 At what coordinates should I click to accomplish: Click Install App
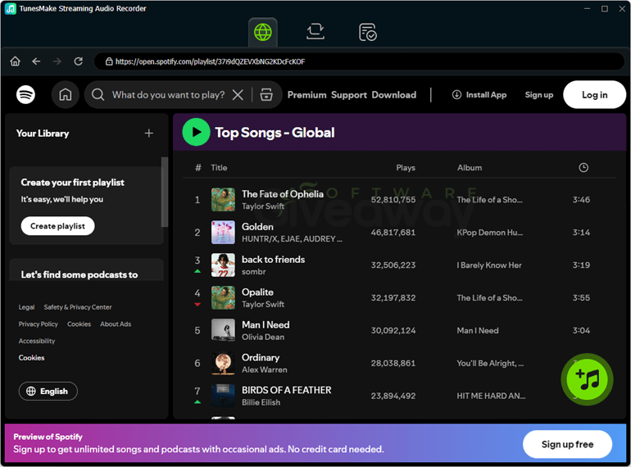[479, 95]
